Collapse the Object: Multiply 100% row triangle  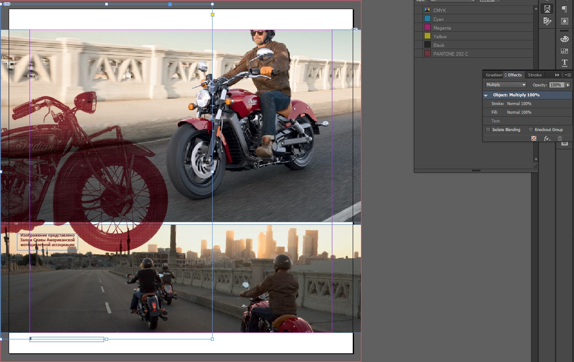(486, 95)
